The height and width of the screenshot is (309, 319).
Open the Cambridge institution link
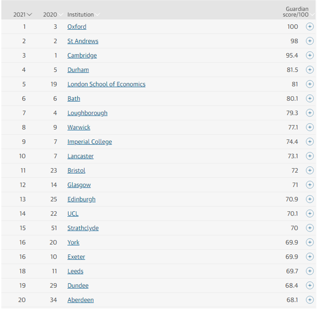coord(82,55)
